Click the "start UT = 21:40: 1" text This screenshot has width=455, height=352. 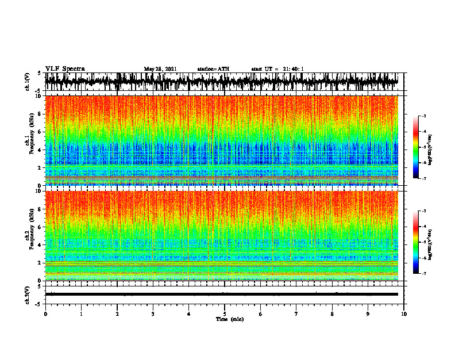point(277,69)
